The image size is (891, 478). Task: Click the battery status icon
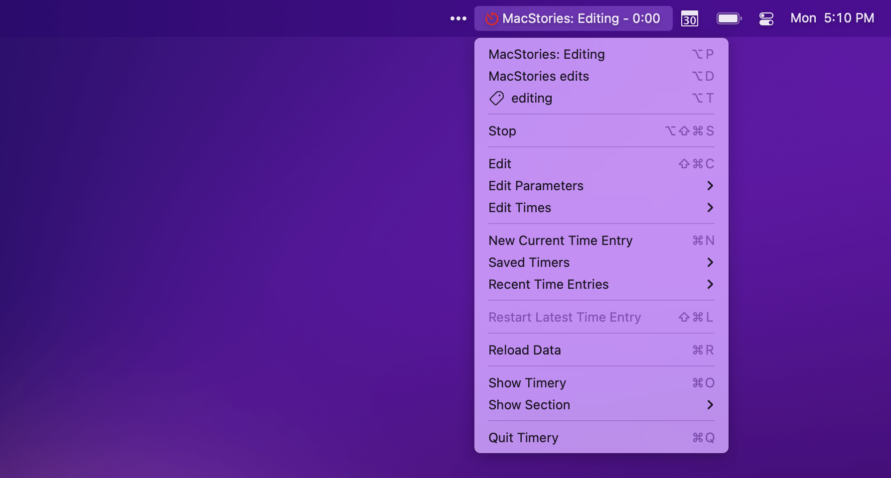pyautogui.click(x=729, y=18)
